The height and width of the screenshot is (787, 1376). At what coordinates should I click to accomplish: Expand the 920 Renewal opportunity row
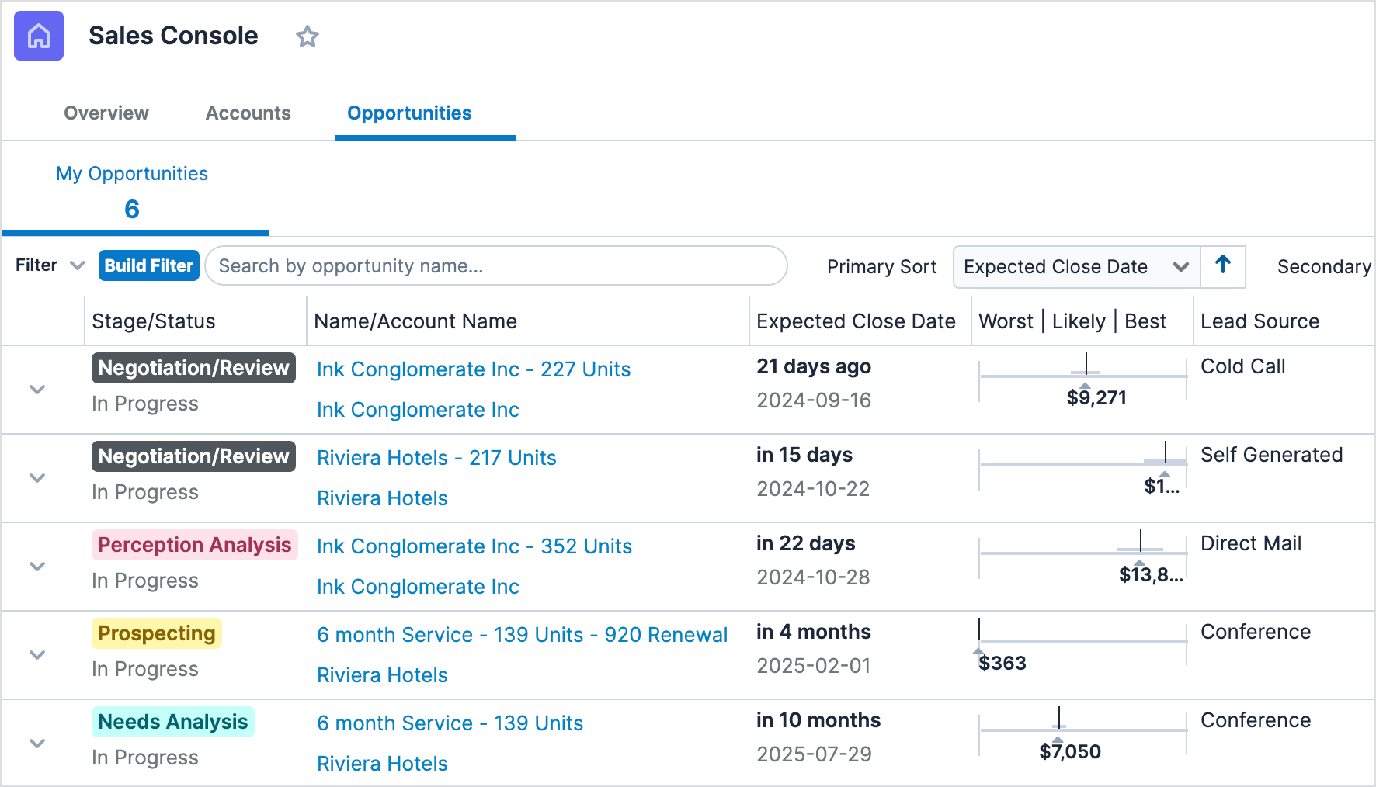click(x=37, y=655)
